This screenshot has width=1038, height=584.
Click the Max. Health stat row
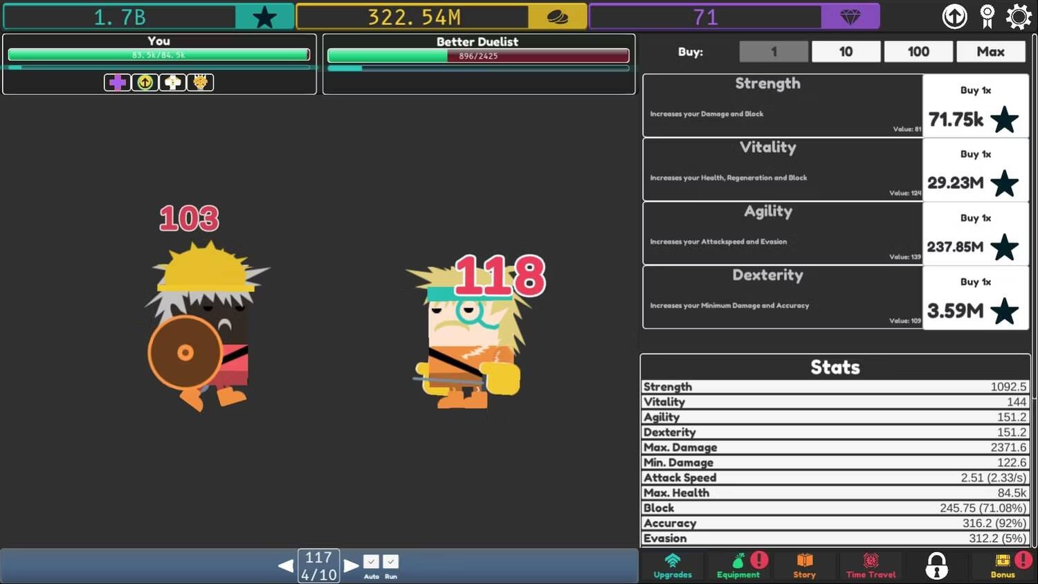coord(835,493)
